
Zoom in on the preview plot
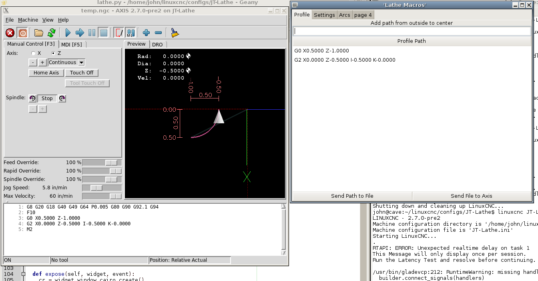[x=146, y=33]
